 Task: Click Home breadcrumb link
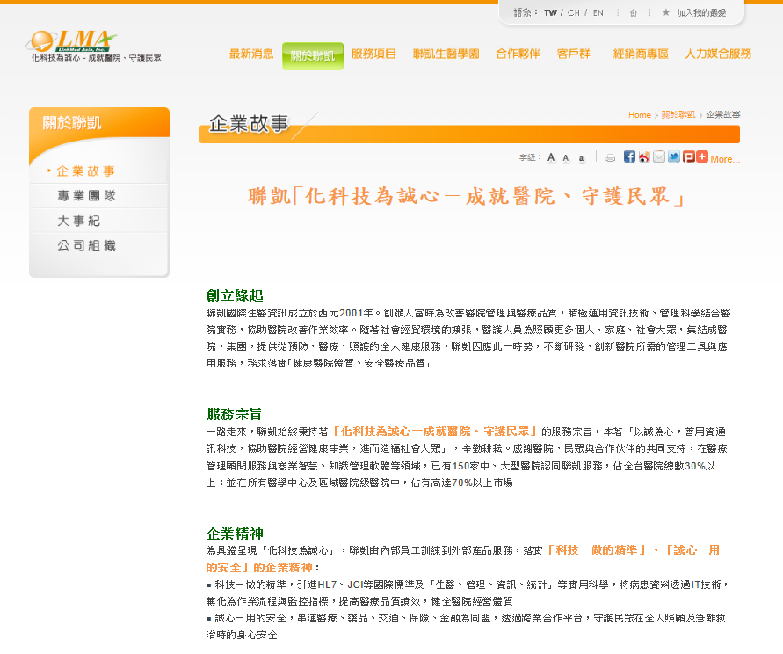(x=640, y=115)
